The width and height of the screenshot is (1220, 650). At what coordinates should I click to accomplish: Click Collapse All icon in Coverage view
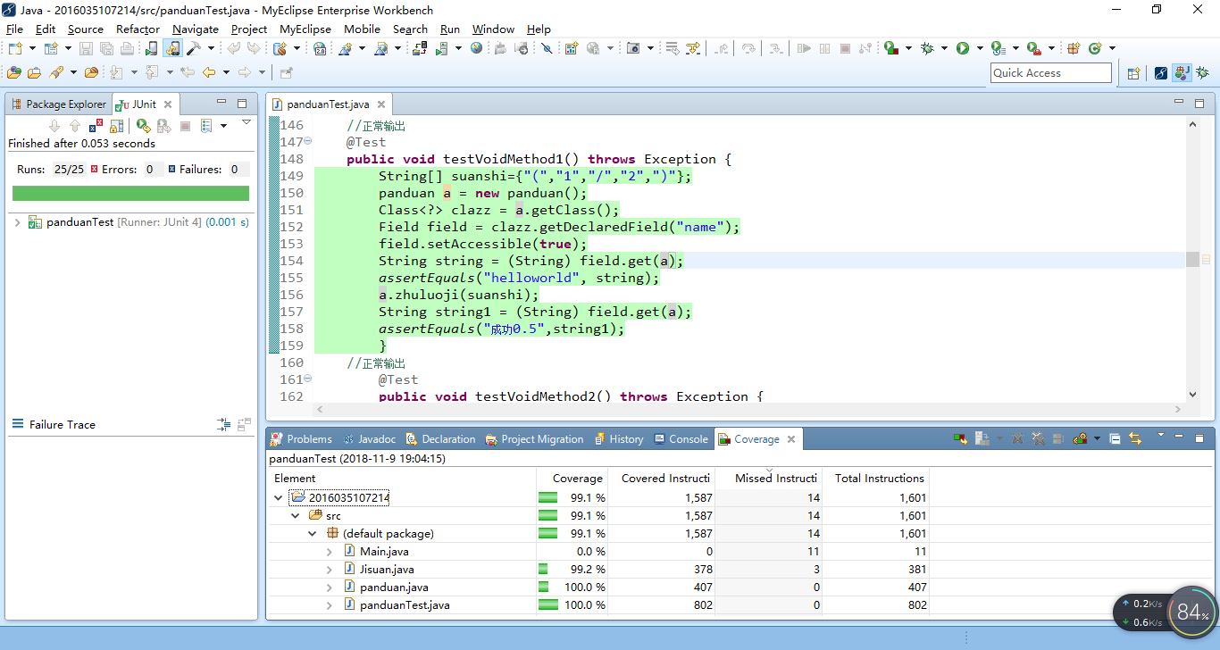point(1115,438)
